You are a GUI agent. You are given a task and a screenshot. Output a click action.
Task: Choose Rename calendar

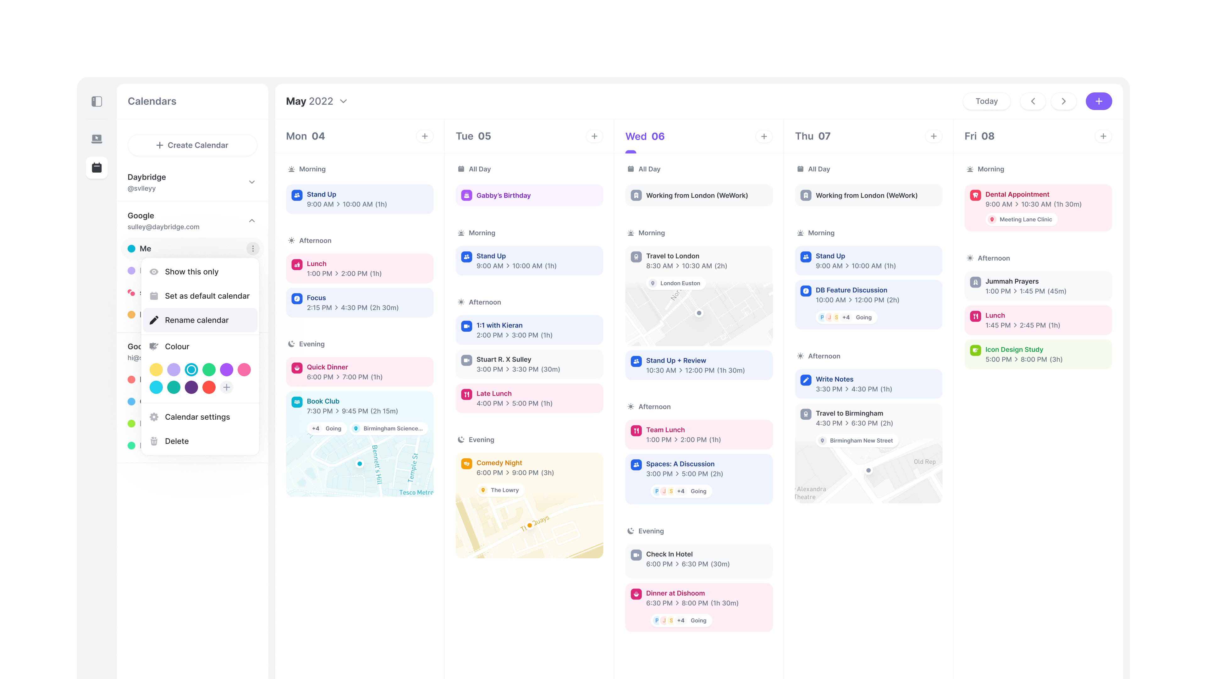click(x=200, y=321)
